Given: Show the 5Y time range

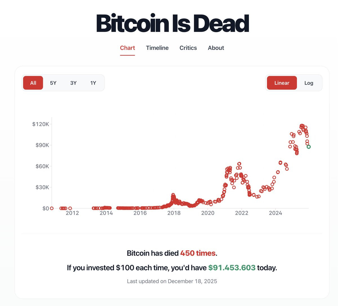Looking at the screenshot, I should tap(53, 83).
